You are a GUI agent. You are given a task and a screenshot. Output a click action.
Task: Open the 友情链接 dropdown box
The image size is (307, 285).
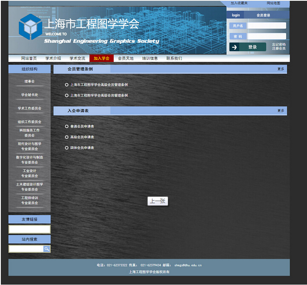click(29, 229)
